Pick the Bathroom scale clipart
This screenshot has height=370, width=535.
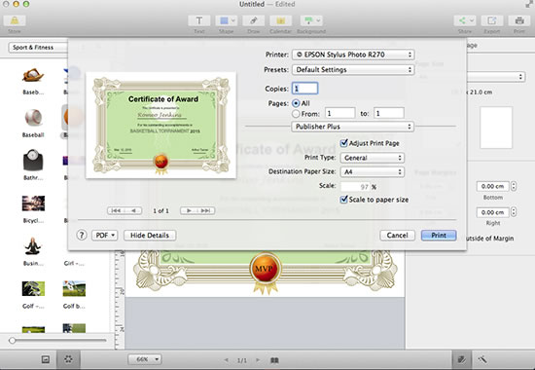click(x=33, y=161)
